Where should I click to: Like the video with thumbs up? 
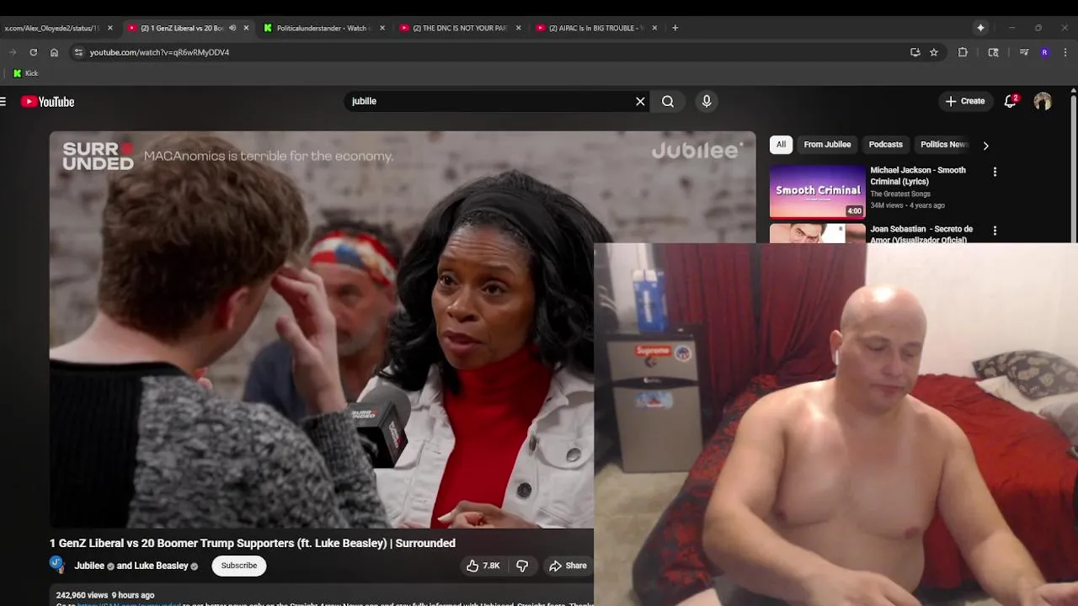[483, 566]
